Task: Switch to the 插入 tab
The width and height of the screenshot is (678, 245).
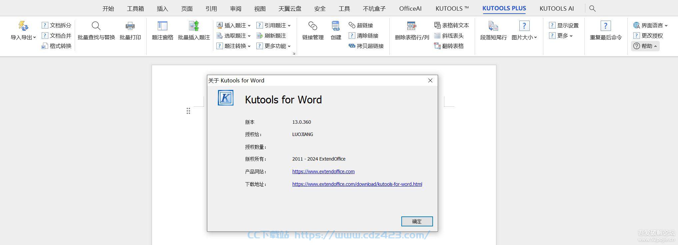Action: pos(162,9)
